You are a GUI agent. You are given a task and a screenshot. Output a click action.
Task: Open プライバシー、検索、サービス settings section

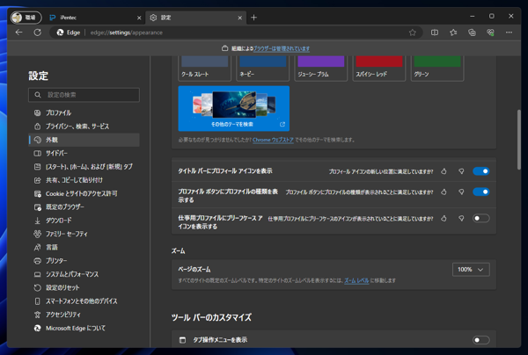[x=77, y=127]
